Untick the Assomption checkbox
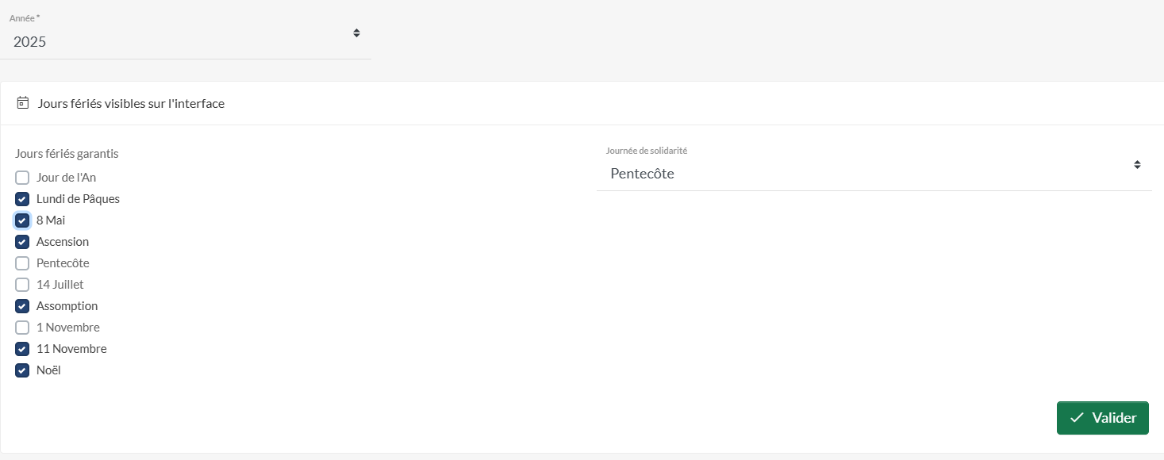This screenshot has width=1164, height=460. click(22, 306)
